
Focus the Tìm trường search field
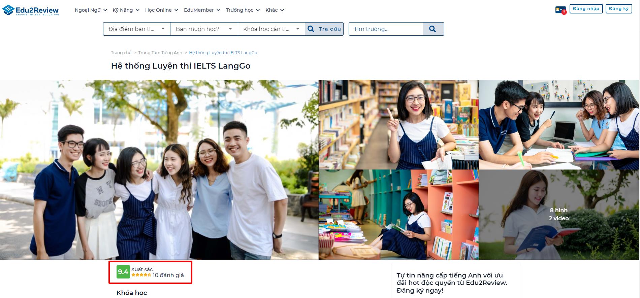coord(386,29)
